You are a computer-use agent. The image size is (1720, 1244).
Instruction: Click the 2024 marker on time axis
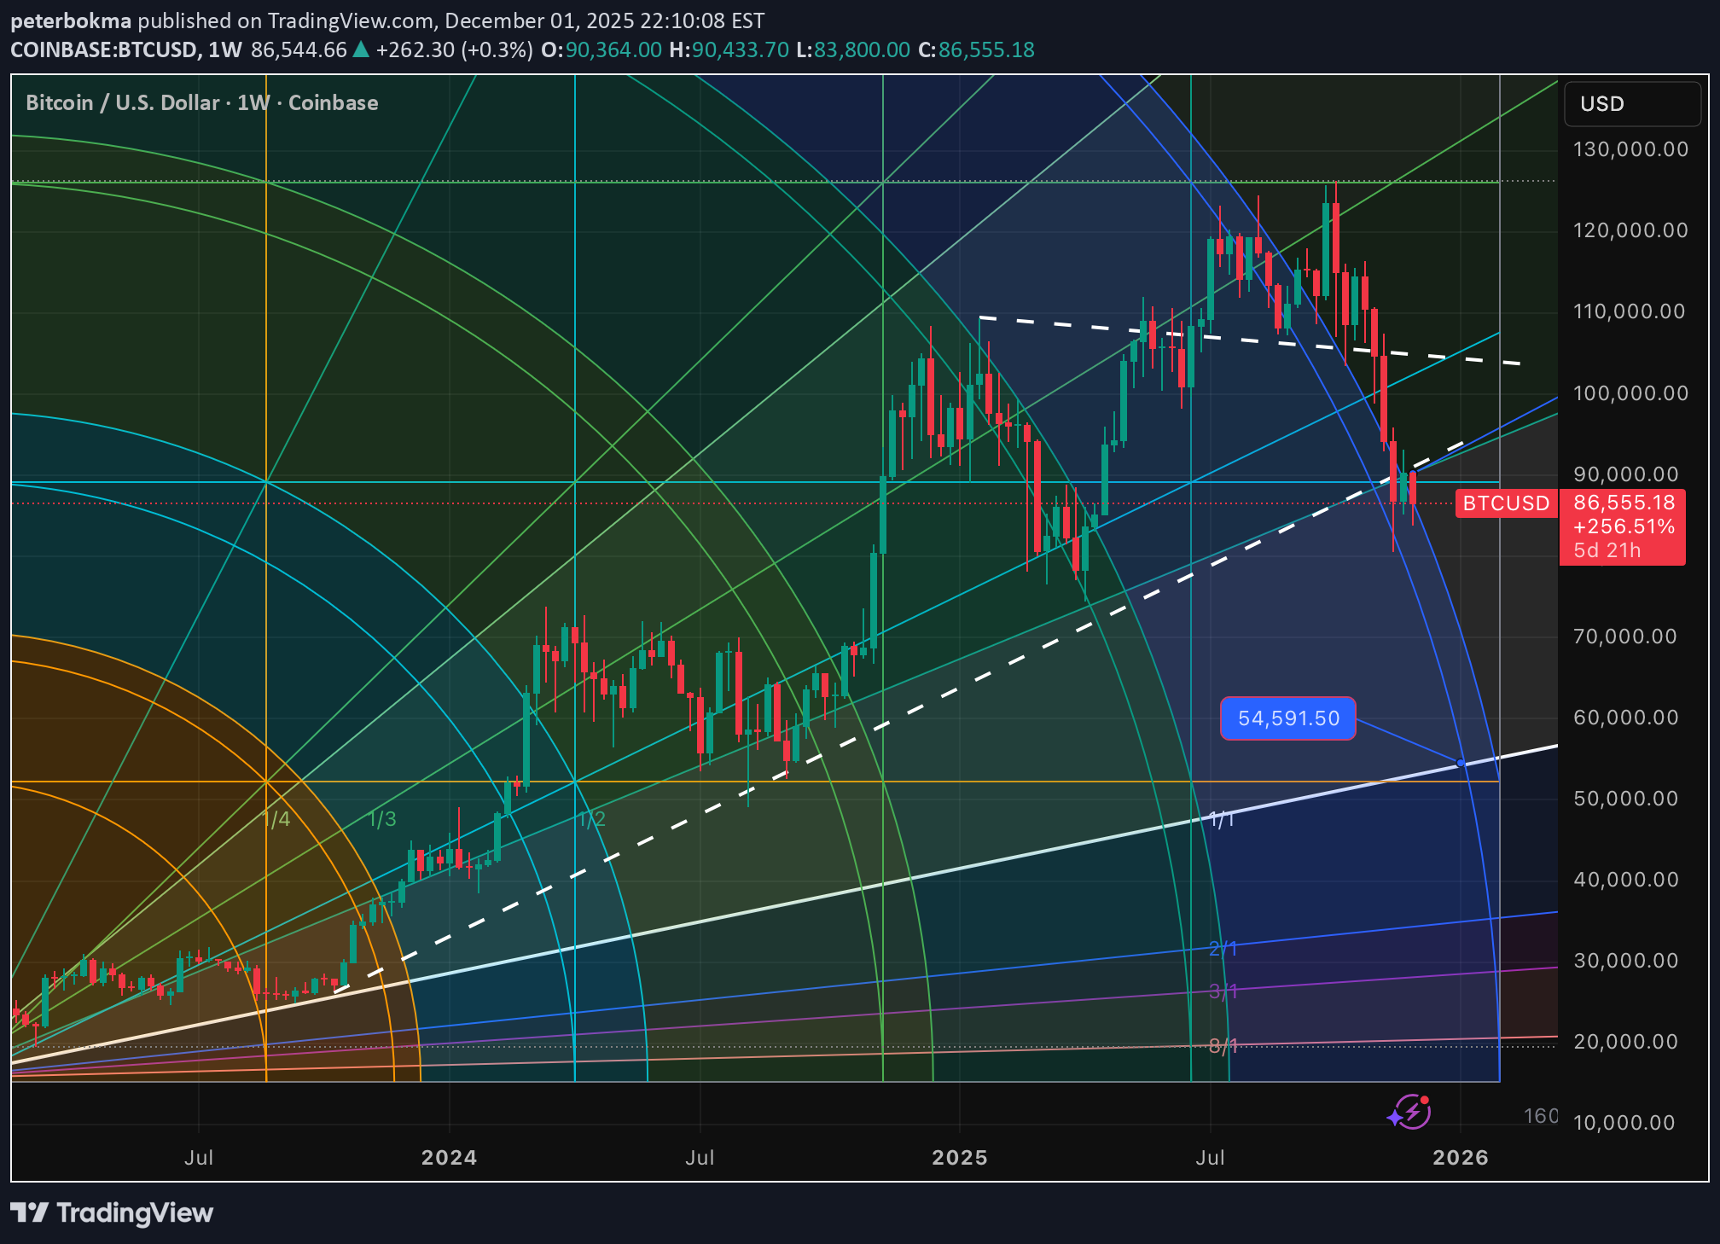449,1158
